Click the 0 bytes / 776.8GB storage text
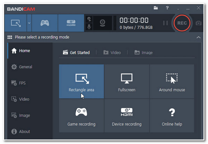Viewport: 208px width, 144px height. pyautogui.click(x=136, y=28)
